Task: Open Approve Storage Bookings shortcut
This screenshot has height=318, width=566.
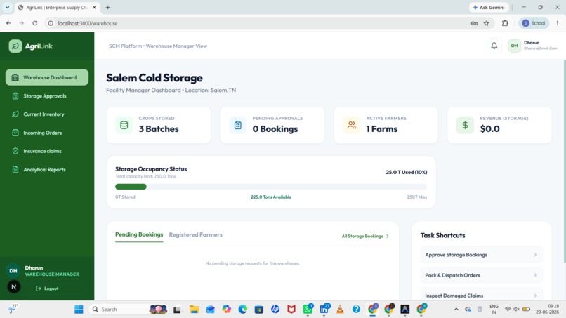Action: point(481,255)
